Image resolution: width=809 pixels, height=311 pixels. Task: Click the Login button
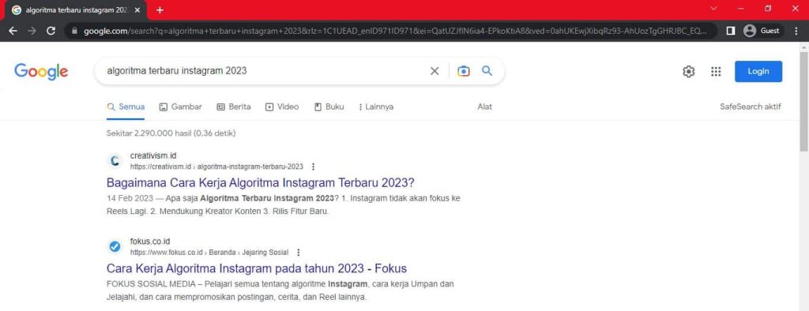(758, 72)
